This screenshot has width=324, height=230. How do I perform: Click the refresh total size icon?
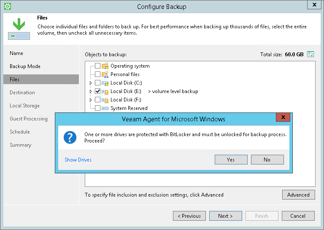[x=310, y=54]
